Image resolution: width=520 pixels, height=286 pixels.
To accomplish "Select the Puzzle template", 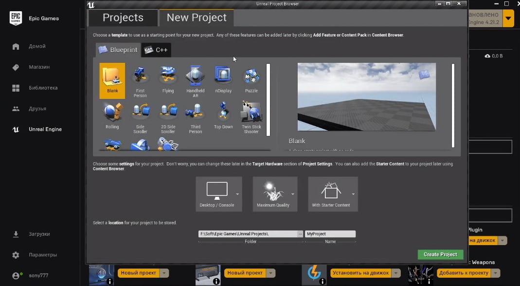I will [x=251, y=80].
